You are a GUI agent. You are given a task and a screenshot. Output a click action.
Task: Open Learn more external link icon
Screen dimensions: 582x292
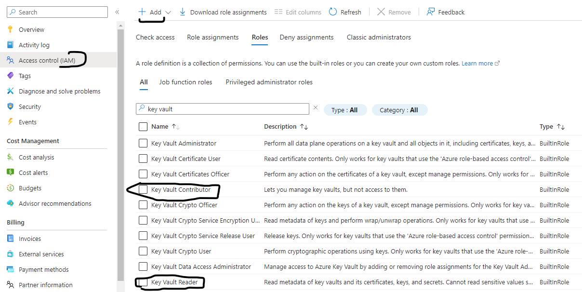[x=497, y=63]
